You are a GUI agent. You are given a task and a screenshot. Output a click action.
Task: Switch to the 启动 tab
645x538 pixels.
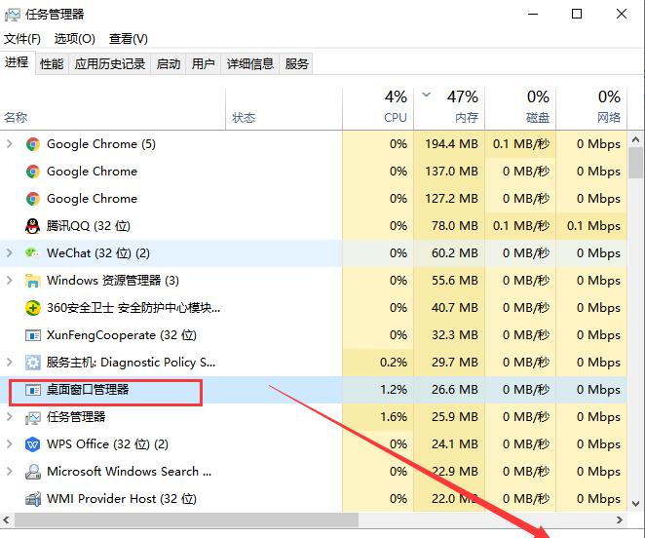pos(169,64)
